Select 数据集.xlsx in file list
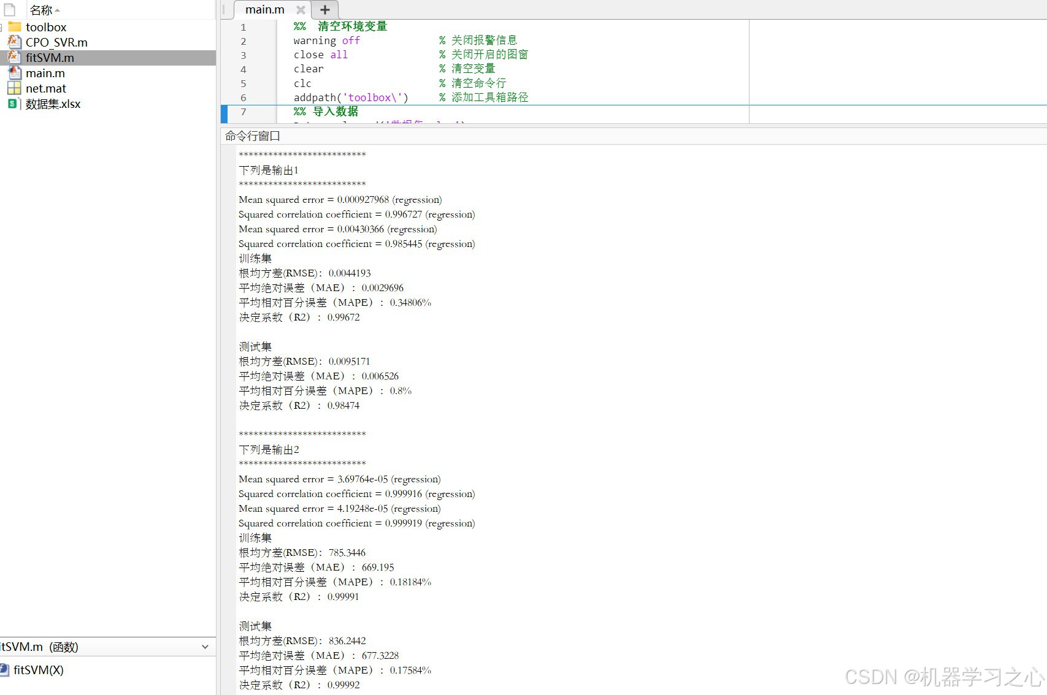The image size is (1047, 695). [53, 104]
